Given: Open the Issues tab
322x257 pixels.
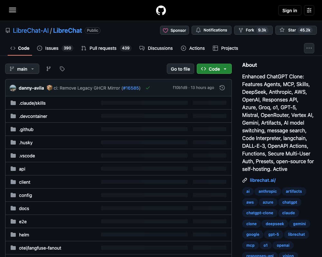Looking at the screenshot, I should (55, 48).
